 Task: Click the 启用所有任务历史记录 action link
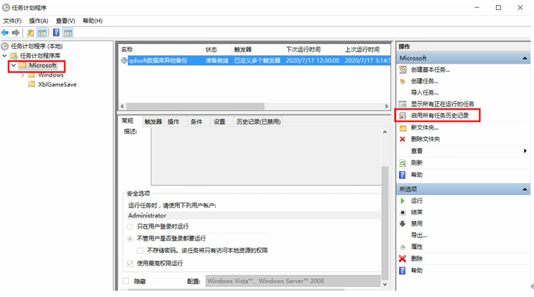click(x=440, y=115)
